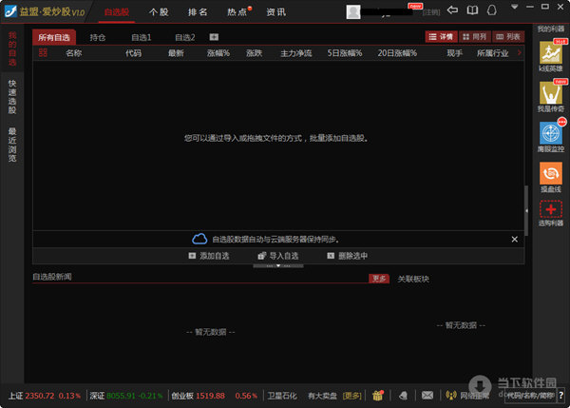Select the 自选2 tab
The image size is (570, 408).
[x=184, y=37]
